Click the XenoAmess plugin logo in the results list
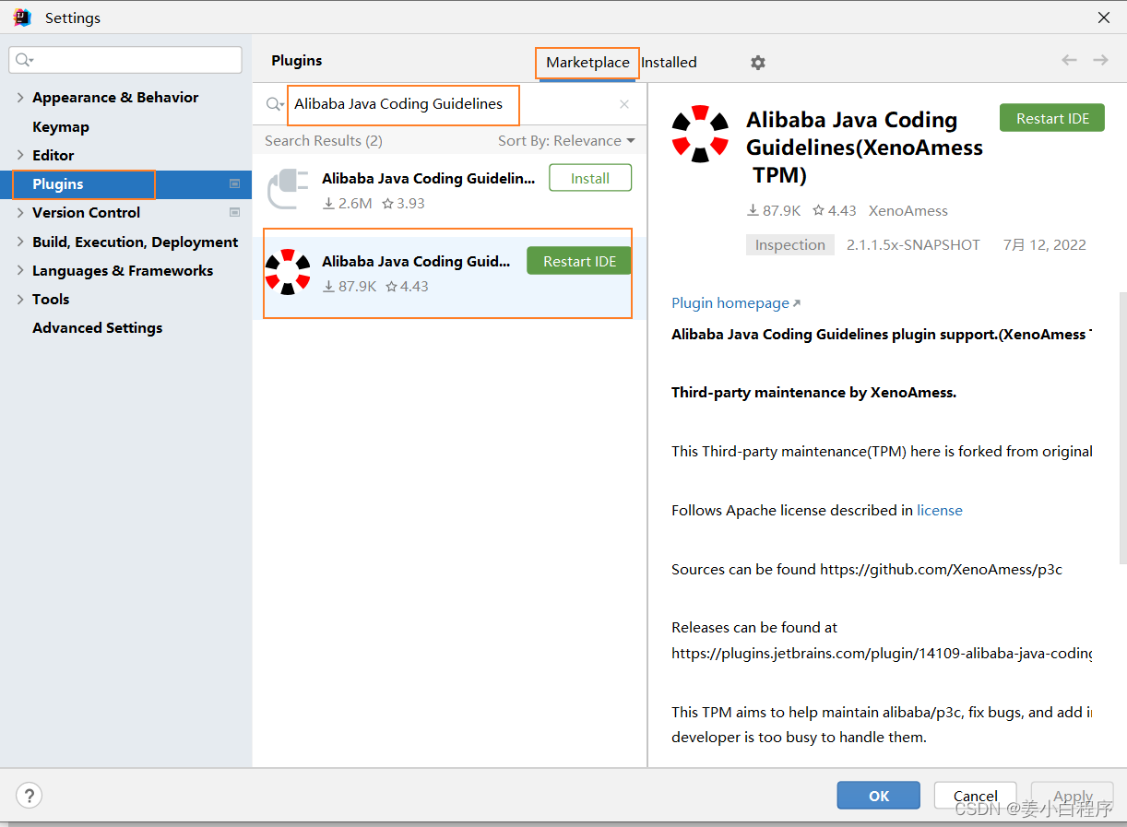 (x=288, y=272)
